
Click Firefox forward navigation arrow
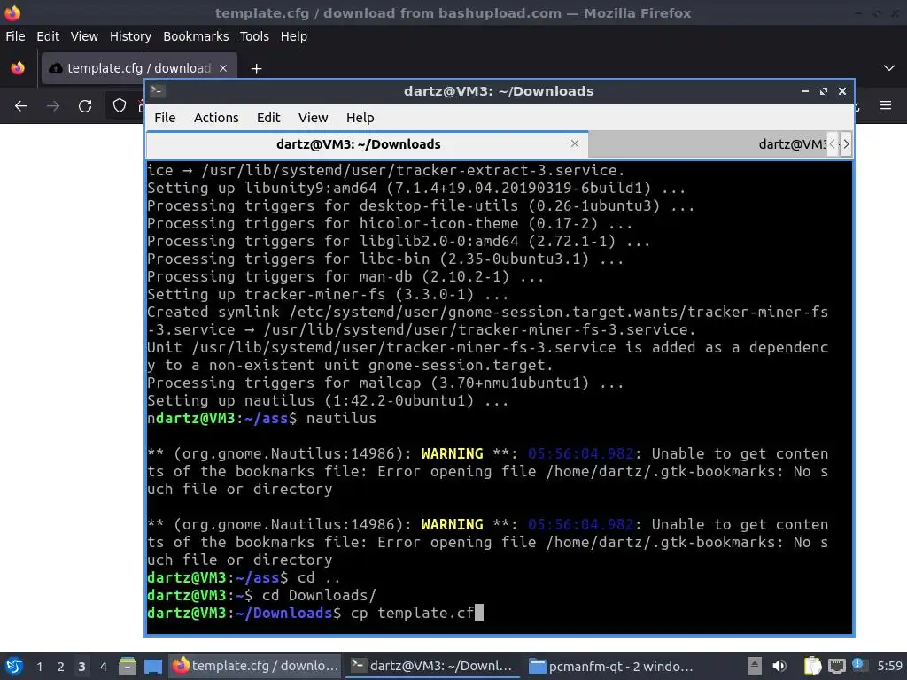click(x=53, y=106)
